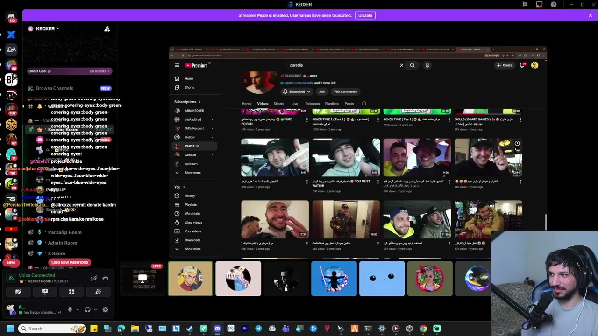
Task: Join the Admin Room voice channel
Action: 62,243
